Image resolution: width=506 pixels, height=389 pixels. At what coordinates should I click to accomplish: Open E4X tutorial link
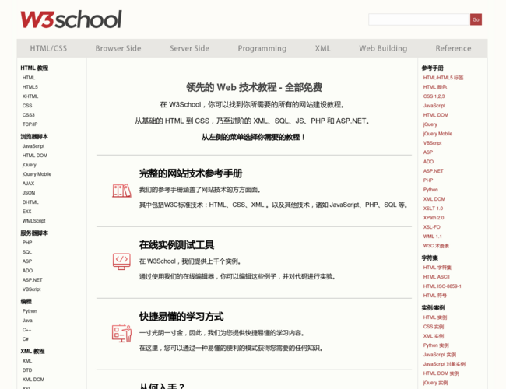[x=26, y=212]
